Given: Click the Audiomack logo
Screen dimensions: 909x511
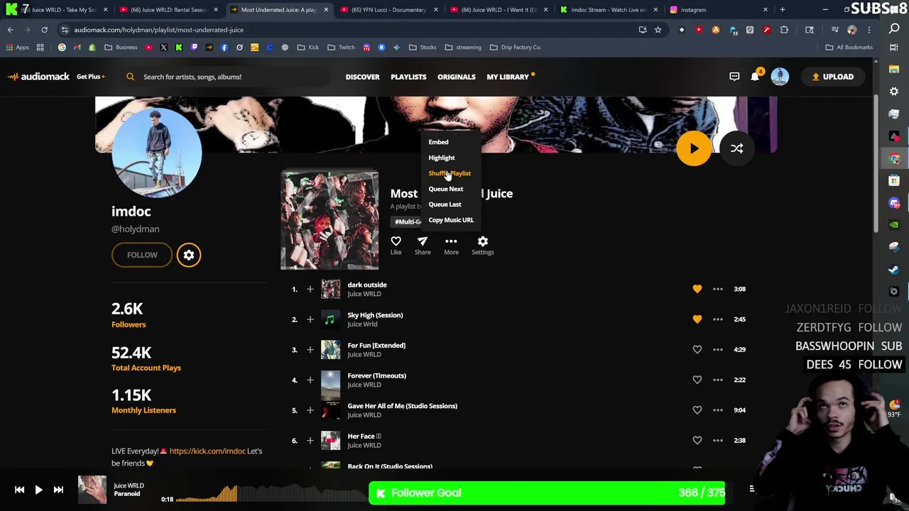Looking at the screenshot, I should tap(38, 77).
